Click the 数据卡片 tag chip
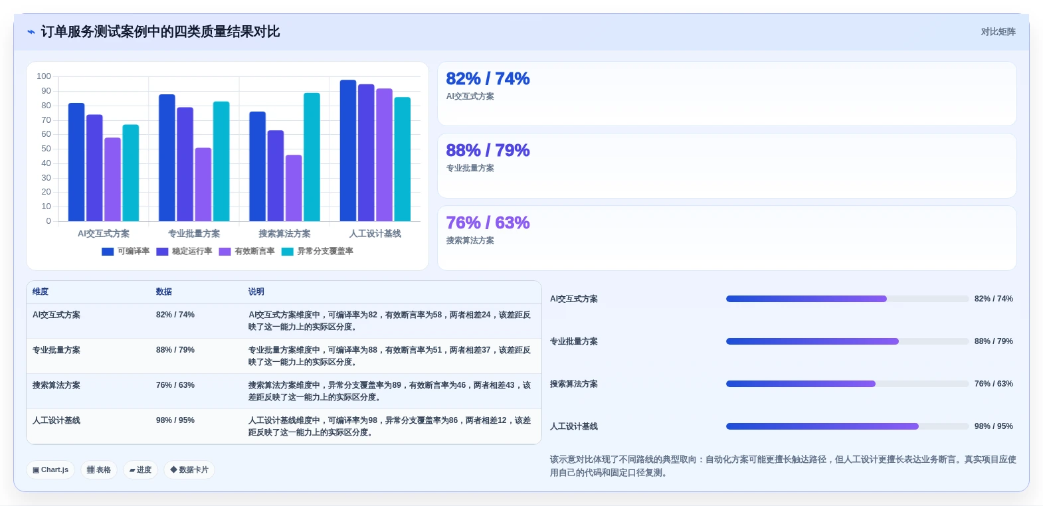Screen dimensions: 1043x506 (x=189, y=470)
